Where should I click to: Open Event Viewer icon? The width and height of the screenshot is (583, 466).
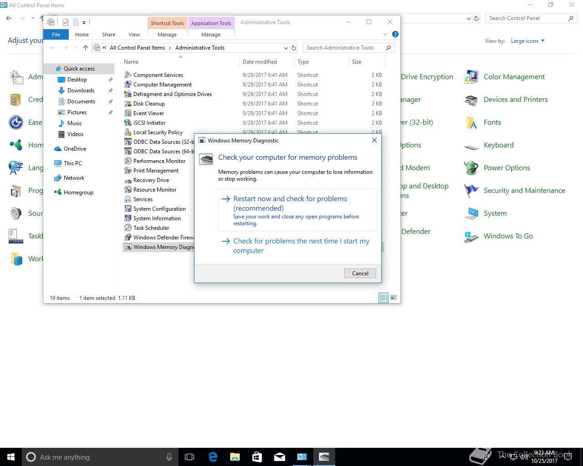[x=128, y=113]
